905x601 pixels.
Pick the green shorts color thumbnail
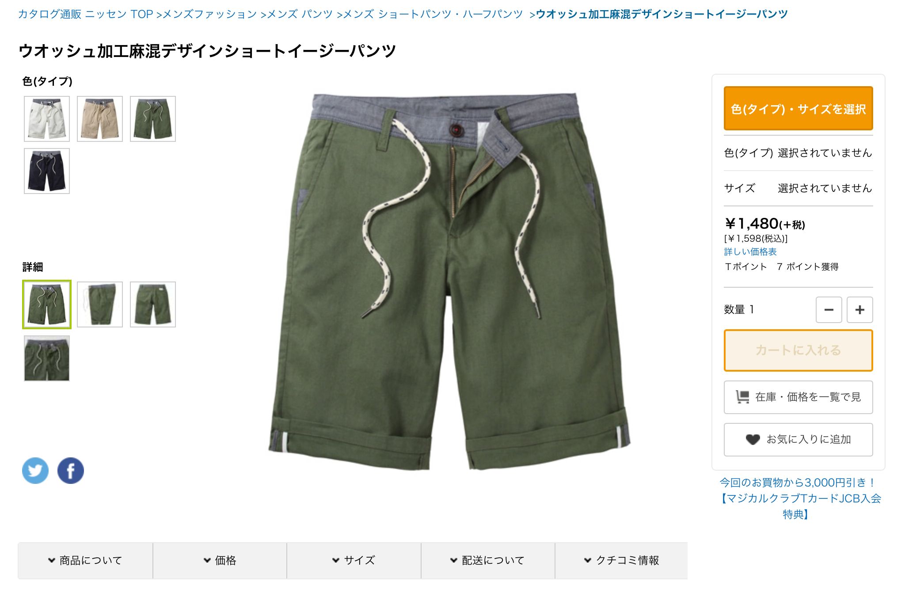tap(153, 119)
